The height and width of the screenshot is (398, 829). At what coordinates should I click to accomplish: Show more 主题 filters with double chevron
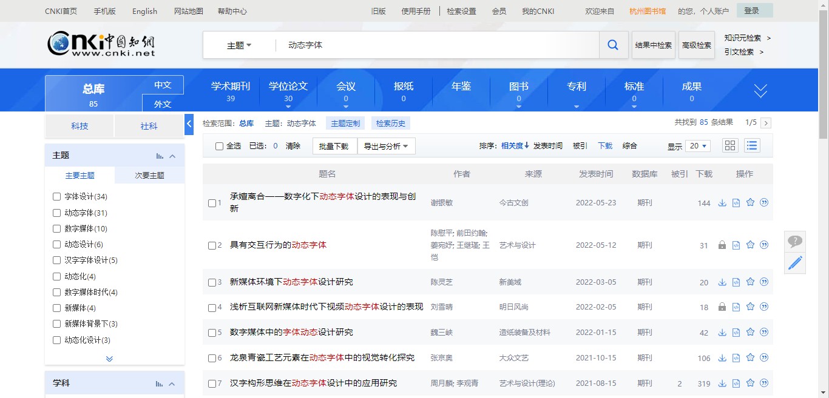tap(109, 359)
